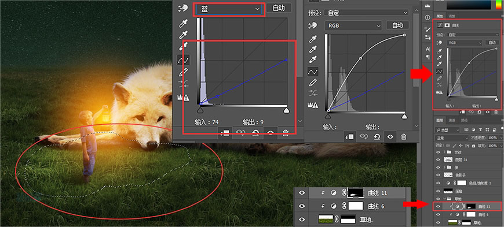Image resolution: width=504 pixels, height=227 pixels.
Task: Select 草地 layer thumbnail in enlarged inset
Action: 326,219
